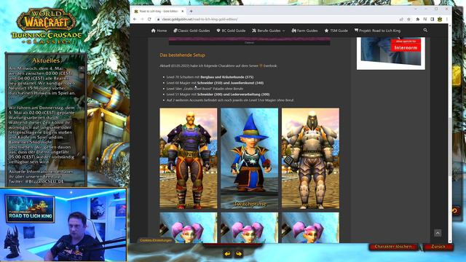The image size is (466, 262).
Task: Click the browser profile avatar icon
Action: pyautogui.click(x=440, y=19)
